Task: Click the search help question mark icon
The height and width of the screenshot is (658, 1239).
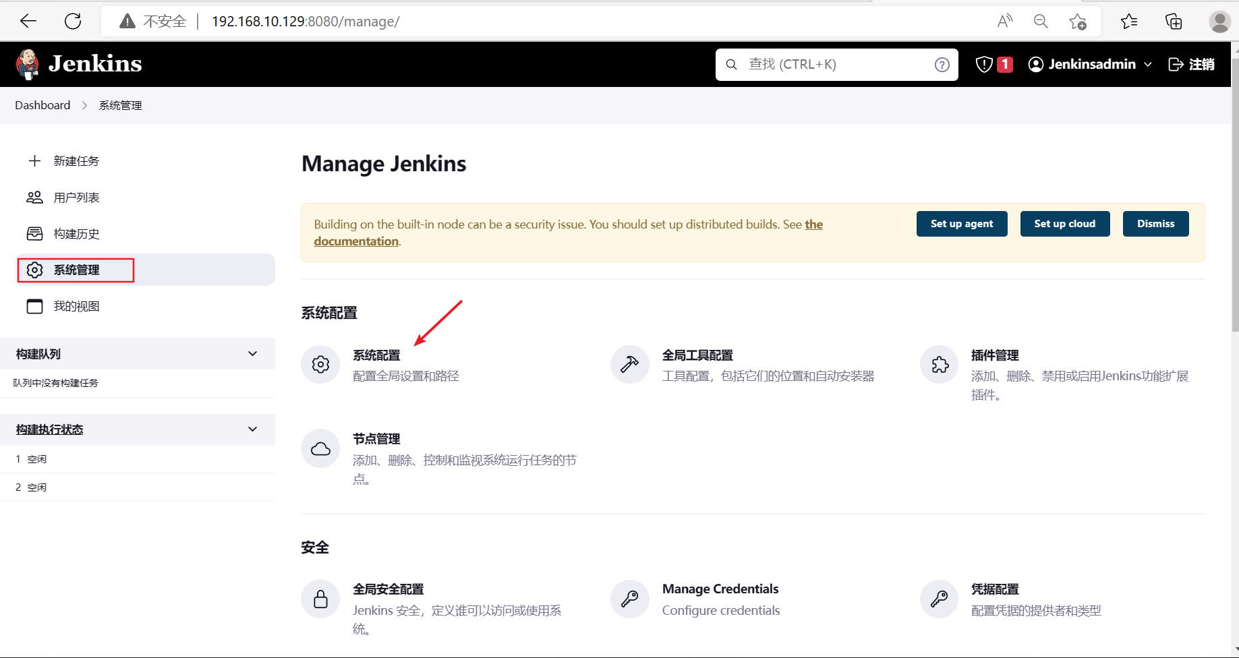Action: (942, 65)
